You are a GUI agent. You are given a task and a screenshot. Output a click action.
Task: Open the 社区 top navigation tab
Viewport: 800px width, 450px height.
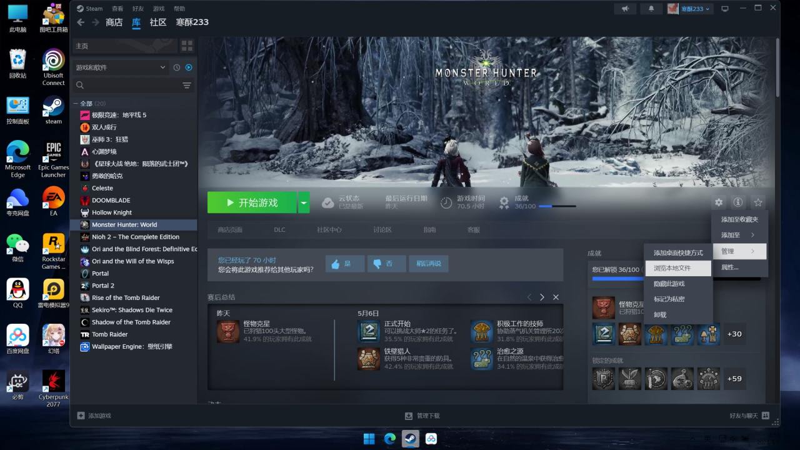(x=158, y=22)
